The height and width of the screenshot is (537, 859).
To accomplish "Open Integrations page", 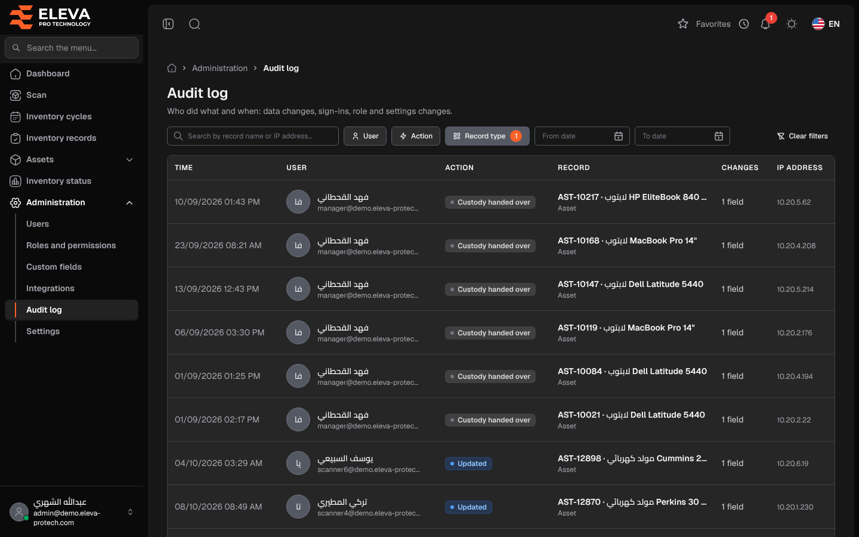I will (50, 288).
